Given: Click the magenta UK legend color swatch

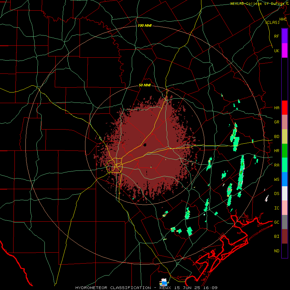Looking at the screenshot, I should click(285, 51).
